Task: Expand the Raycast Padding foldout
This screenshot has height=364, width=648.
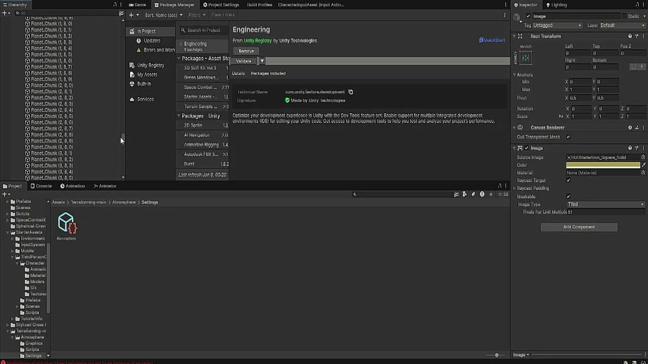Action: [x=515, y=189]
